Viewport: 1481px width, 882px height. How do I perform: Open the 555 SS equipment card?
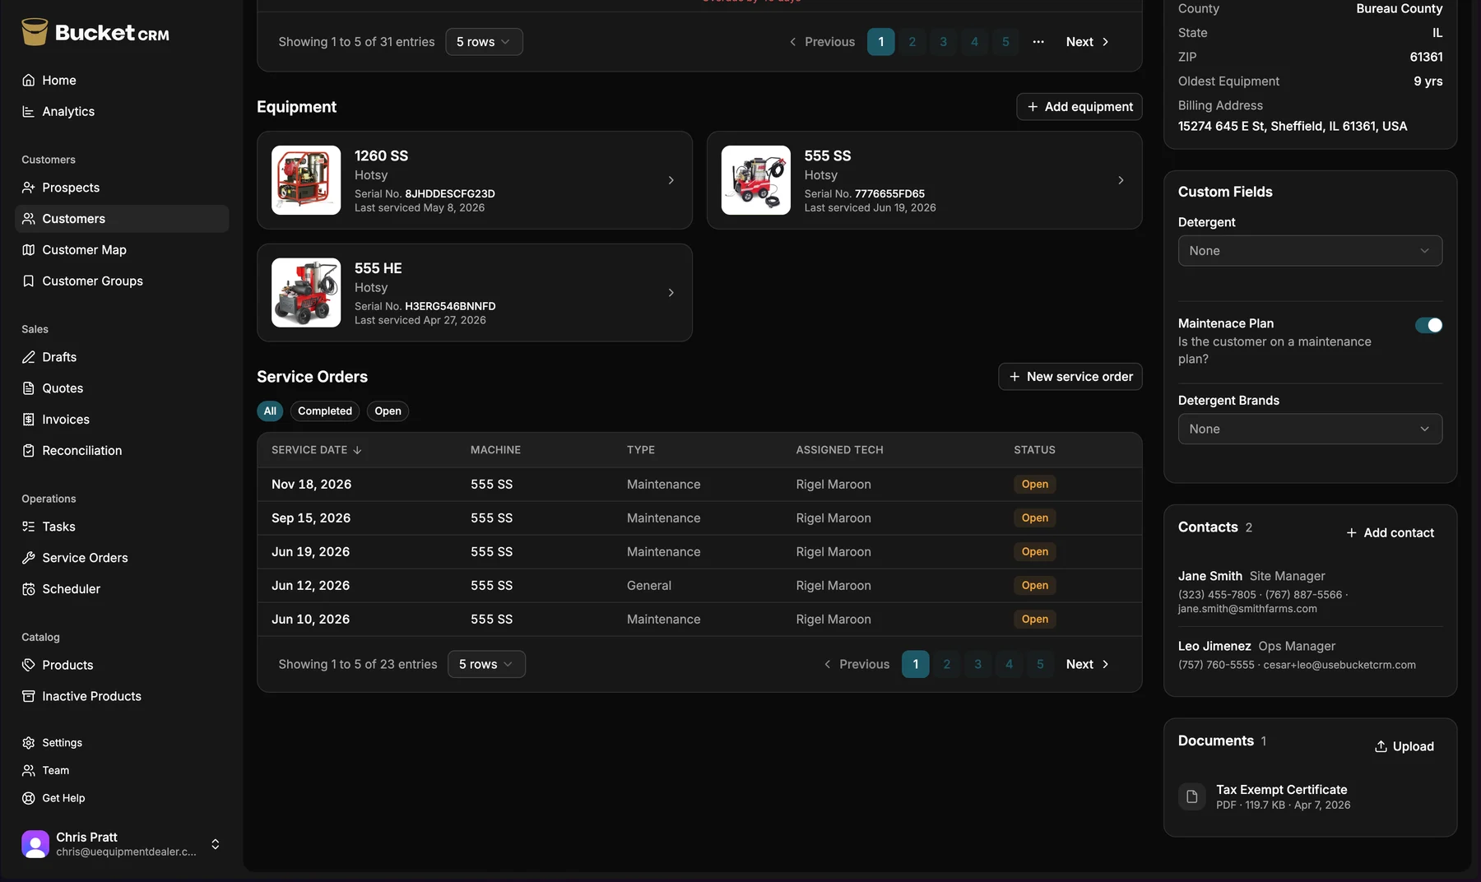click(924, 180)
